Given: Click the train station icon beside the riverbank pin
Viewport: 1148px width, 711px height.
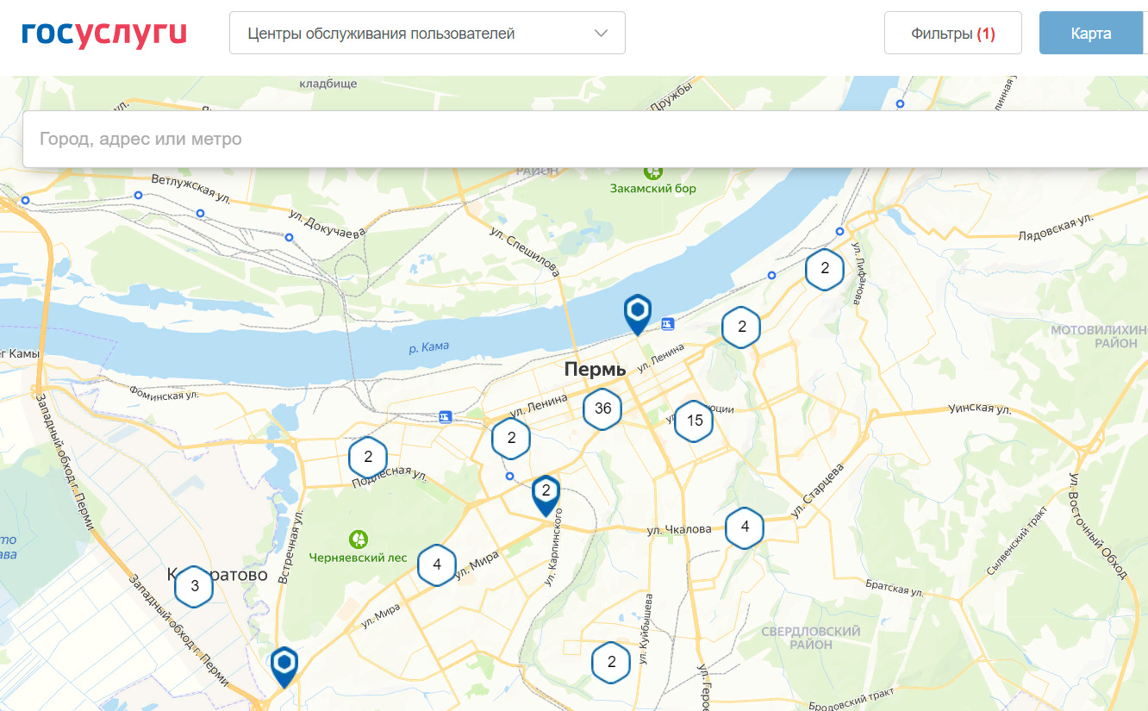Looking at the screenshot, I should pyautogui.click(x=668, y=324).
